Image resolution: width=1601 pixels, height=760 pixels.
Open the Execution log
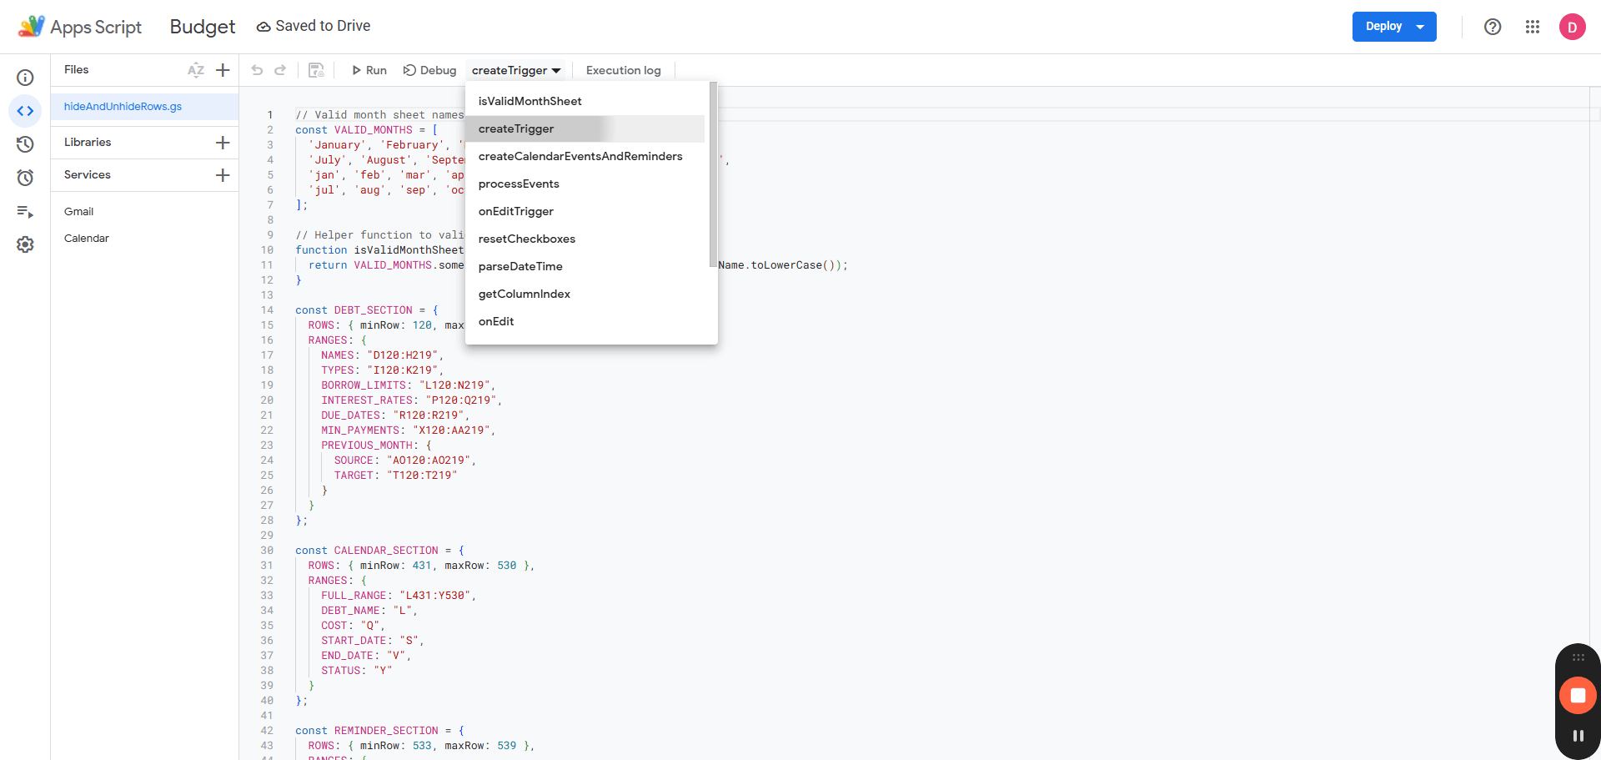pos(624,70)
